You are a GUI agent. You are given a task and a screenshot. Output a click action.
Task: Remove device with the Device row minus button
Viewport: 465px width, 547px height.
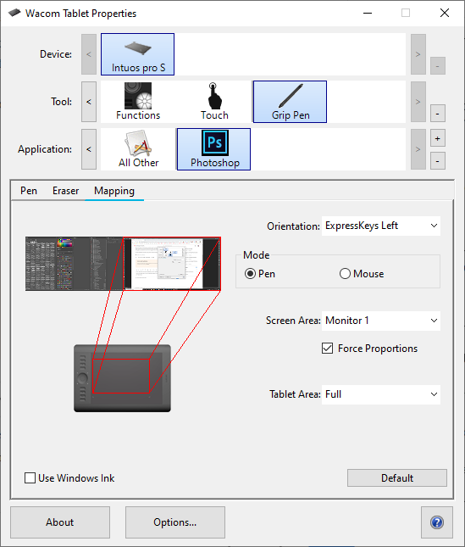tap(438, 66)
